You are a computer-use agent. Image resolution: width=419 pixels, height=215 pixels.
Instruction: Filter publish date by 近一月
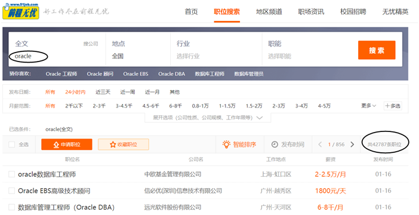(x=152, y=92)
